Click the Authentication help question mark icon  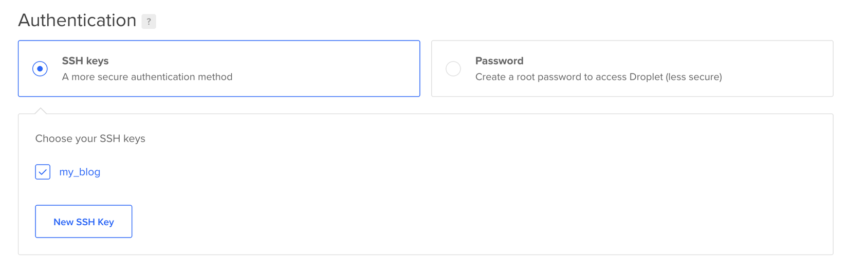(x=149, y=22)
